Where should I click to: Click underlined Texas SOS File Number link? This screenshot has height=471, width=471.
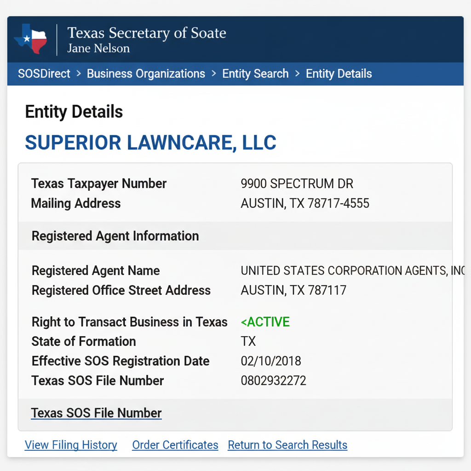pos(97,413)
